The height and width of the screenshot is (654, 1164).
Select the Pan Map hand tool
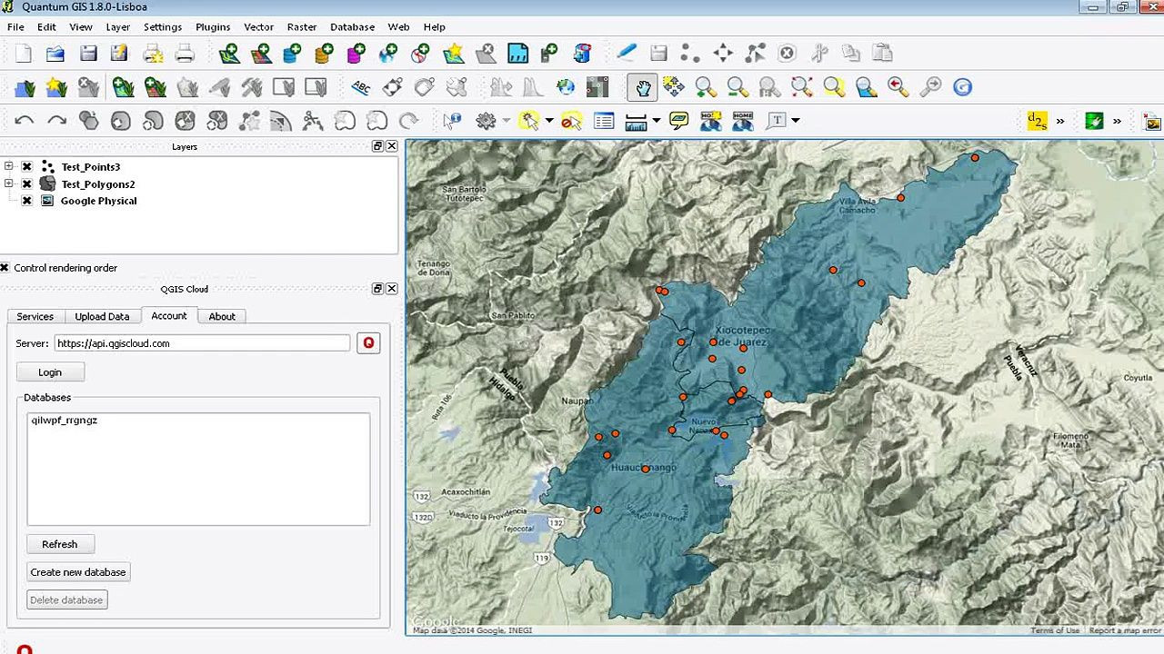643,87
